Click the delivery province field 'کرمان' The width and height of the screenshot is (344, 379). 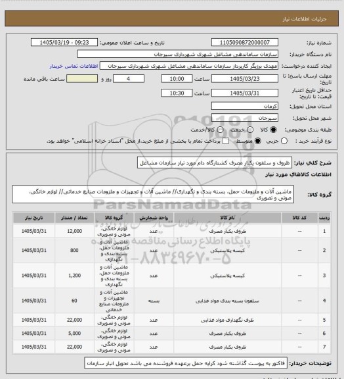click(x=245, y=106)
